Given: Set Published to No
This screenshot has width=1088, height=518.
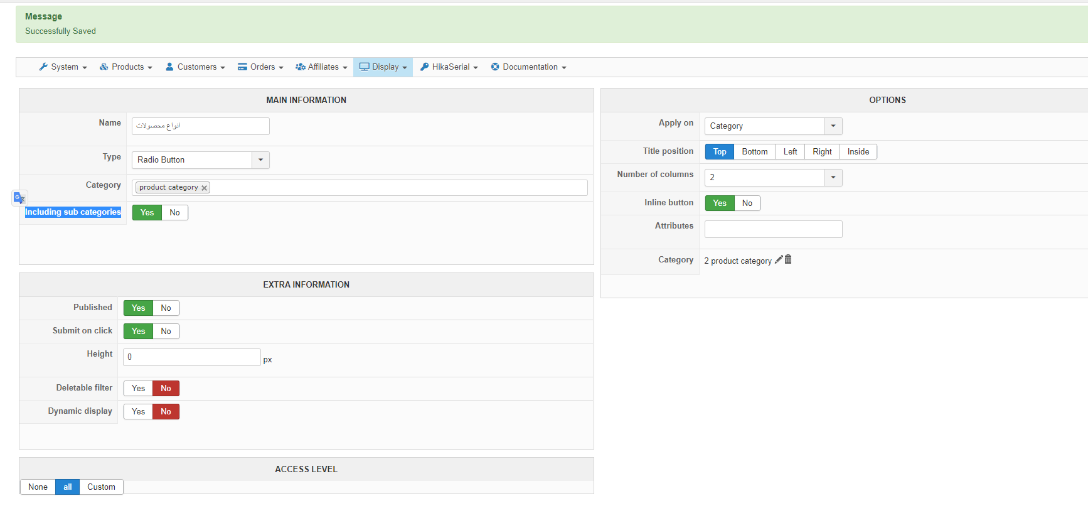Looking at the screenshot, I should [x=166, y=308].
